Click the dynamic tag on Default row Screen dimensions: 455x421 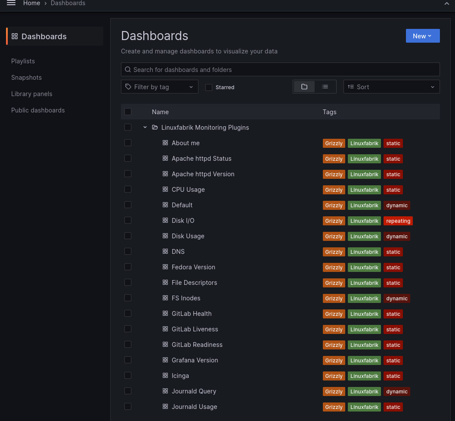coord(396,206)
